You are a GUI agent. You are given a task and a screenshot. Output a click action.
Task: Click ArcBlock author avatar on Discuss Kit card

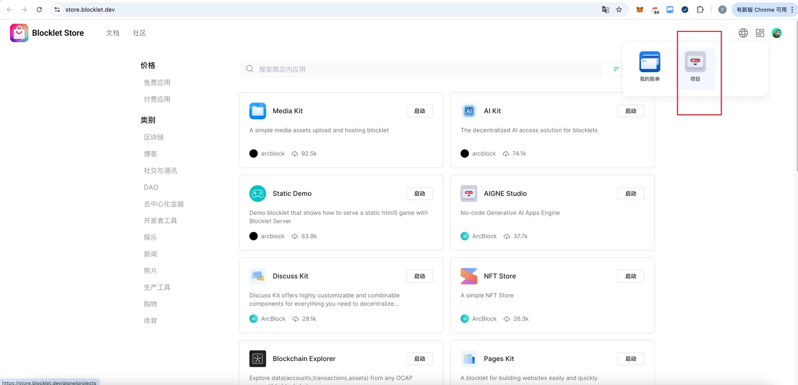pos(253,319)
